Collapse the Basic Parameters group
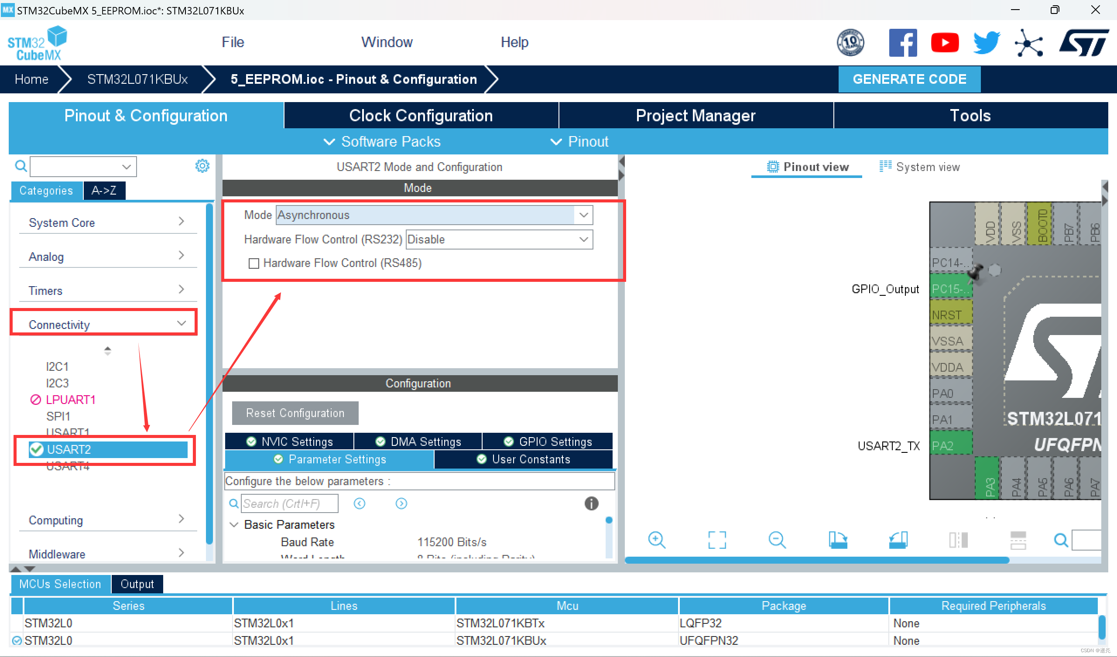The height and width of the screenshot is (657, 1117). [x=233, y=524]
